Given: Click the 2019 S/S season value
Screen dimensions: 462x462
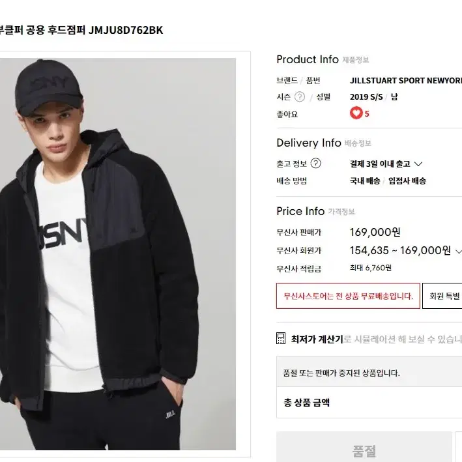Looking at the screenshot, I should [x=366, y=97].
